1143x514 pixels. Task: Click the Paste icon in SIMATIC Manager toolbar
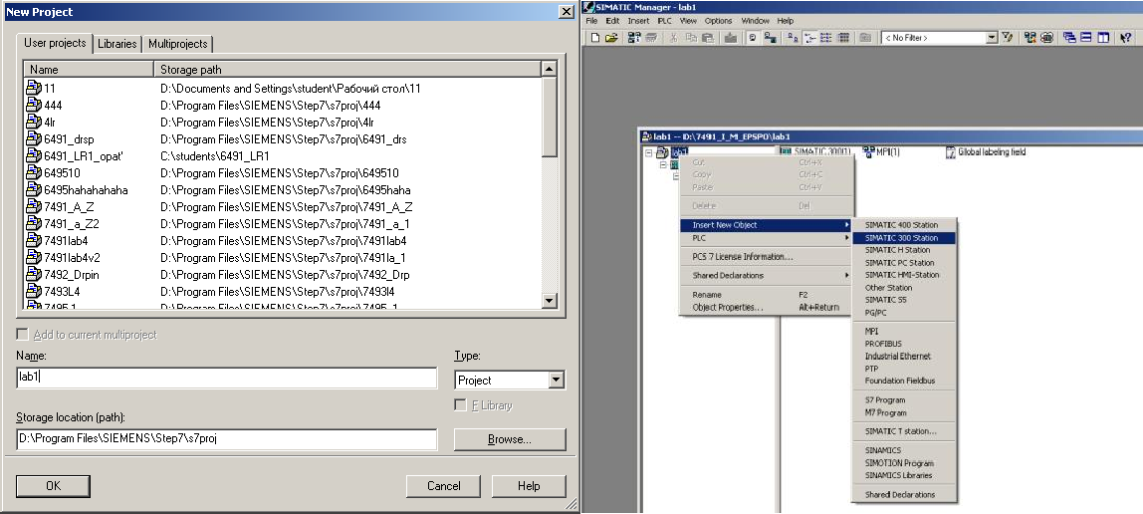click(709, 38)
